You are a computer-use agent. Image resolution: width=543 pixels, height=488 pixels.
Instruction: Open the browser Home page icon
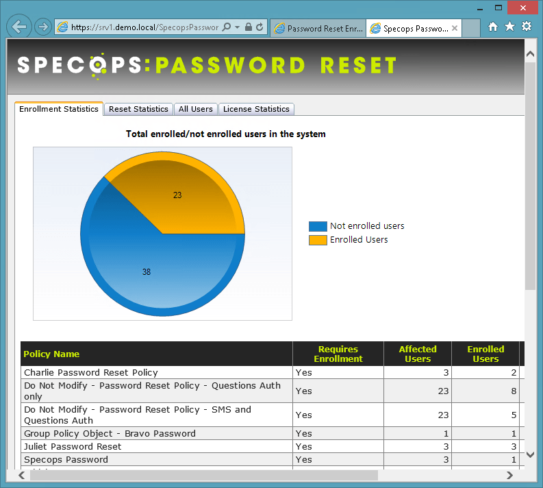tap(493, 27)
